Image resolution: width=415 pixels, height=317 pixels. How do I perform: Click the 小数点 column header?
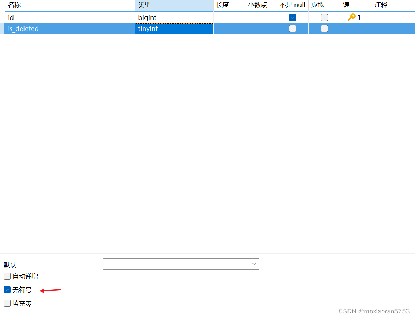(261, 5)
